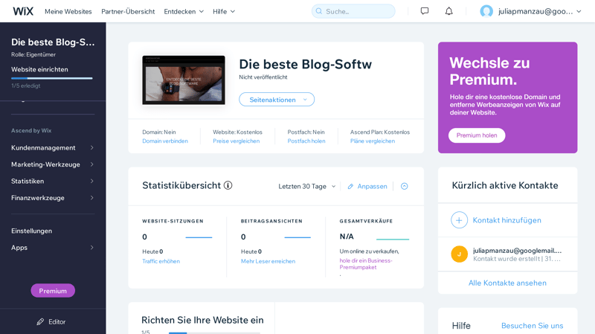Open Einstellungen in the sidebar

click(x=31, y=231)
